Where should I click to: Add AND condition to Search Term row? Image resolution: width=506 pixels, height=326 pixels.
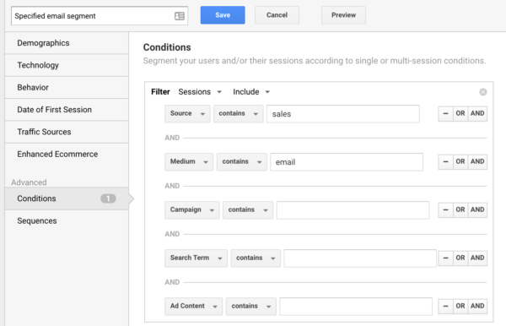click(477, 258)
